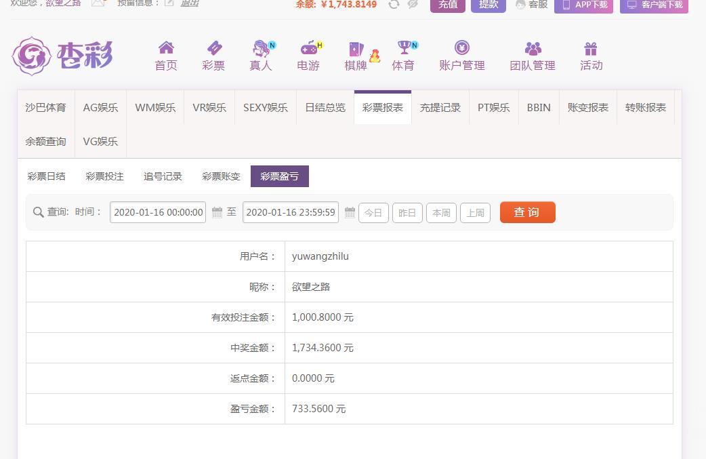Click the 昨日 quick date button

[x=407, y=213]
